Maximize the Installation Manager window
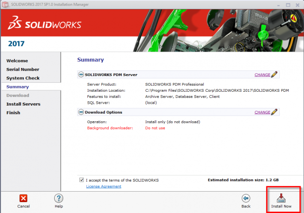The height and width of the screenshot is (213, 304). 288,5
